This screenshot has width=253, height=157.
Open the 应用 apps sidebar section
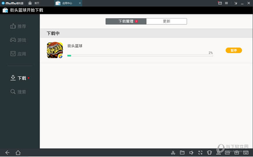pyautogui.click(x=18, y=54)
